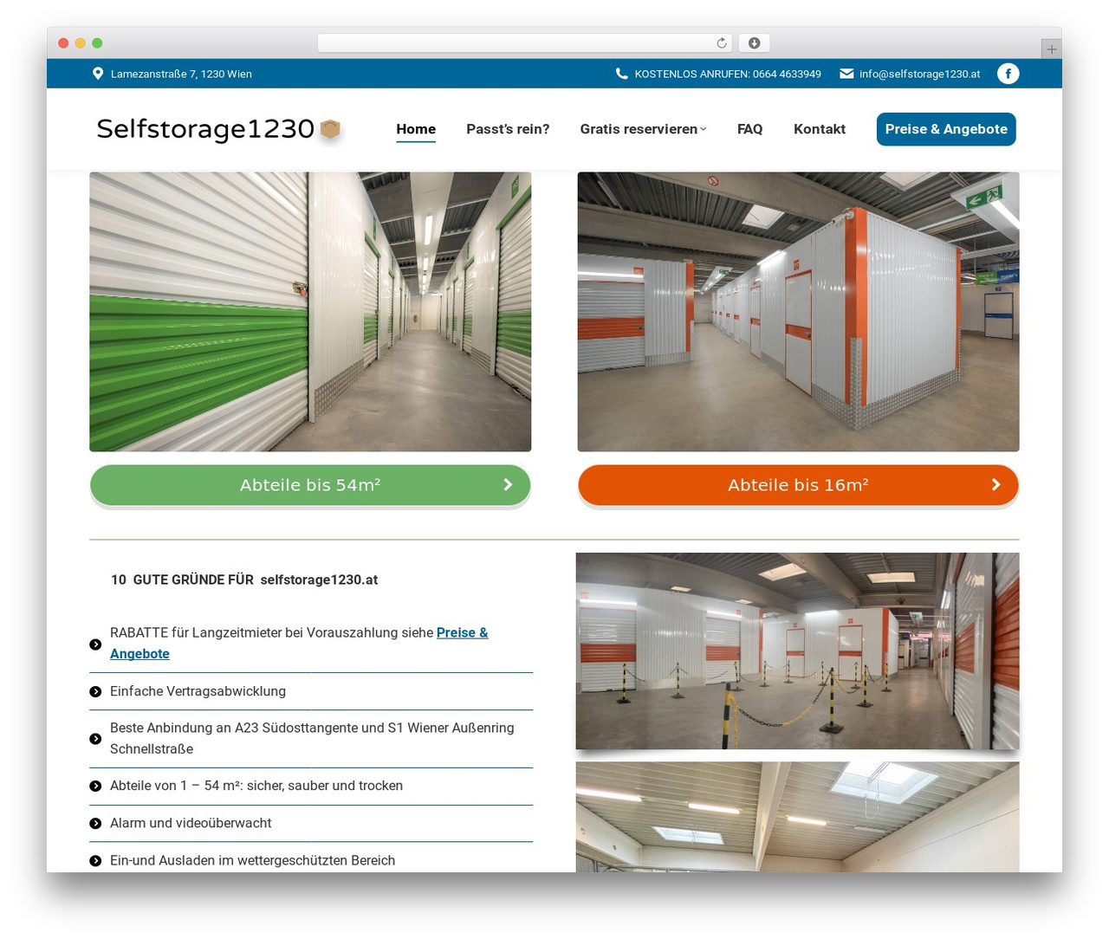
Task: Click the info@selfstorage1230.at email link
Action: (920, 74)
